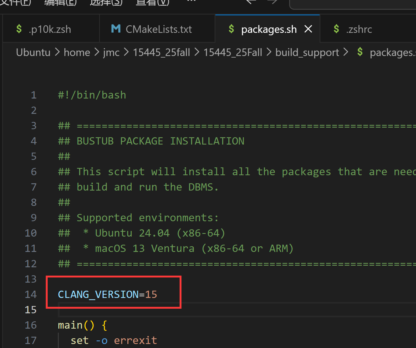This screenshot has width=416, height=348.
Task: Click the shell icon on packages.sh tab
Action: (231, 29)
